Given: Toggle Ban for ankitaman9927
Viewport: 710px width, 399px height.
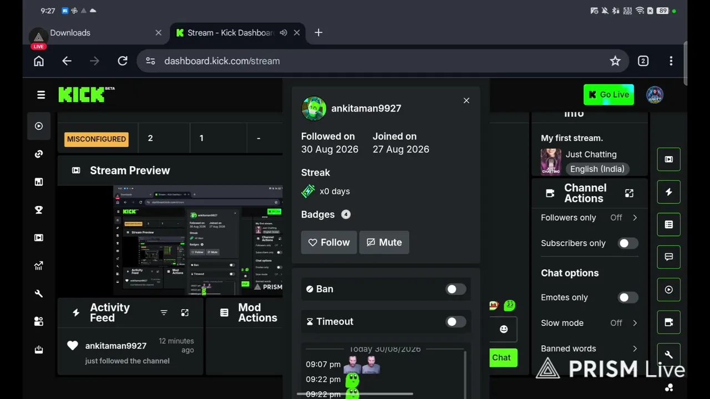Looking at the screenshot, I should (x=456, y=289).
